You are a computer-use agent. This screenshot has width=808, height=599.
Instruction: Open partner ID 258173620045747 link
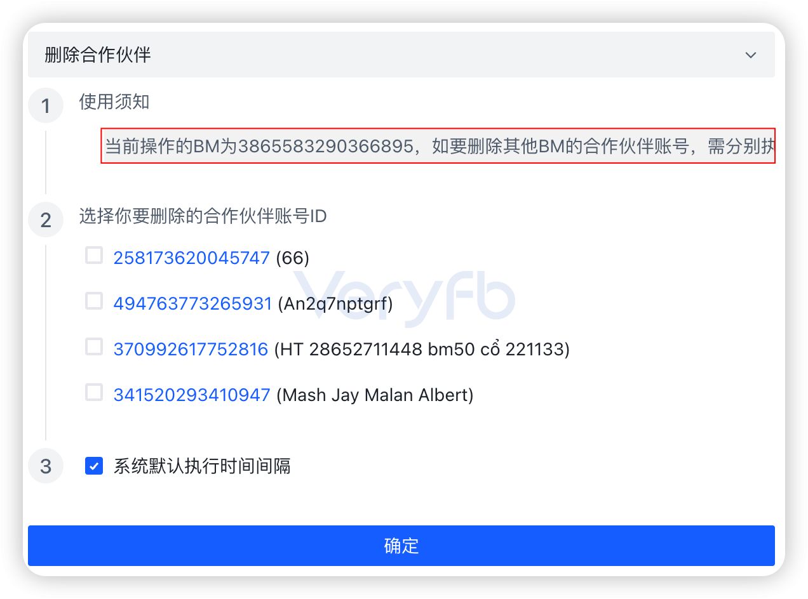(192, 258)
